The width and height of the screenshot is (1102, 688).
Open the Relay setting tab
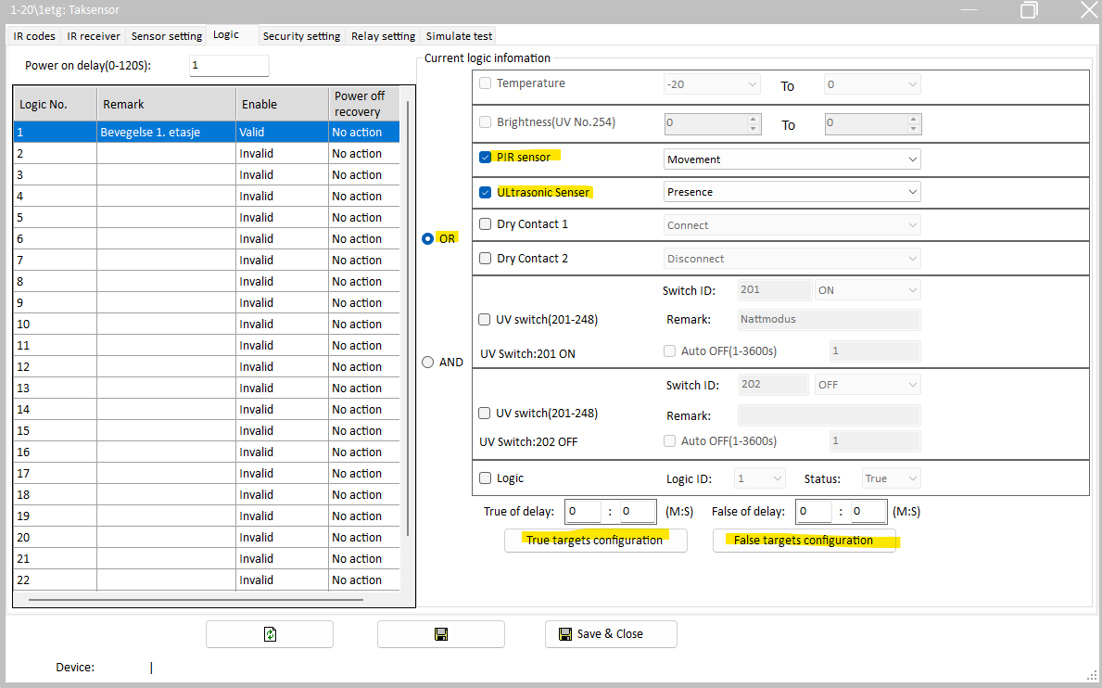coord(383,36)
